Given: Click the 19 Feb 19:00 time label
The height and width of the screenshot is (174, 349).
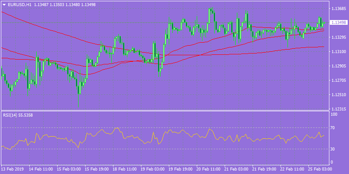Looking at the screenshot, I should coord(181,169).
